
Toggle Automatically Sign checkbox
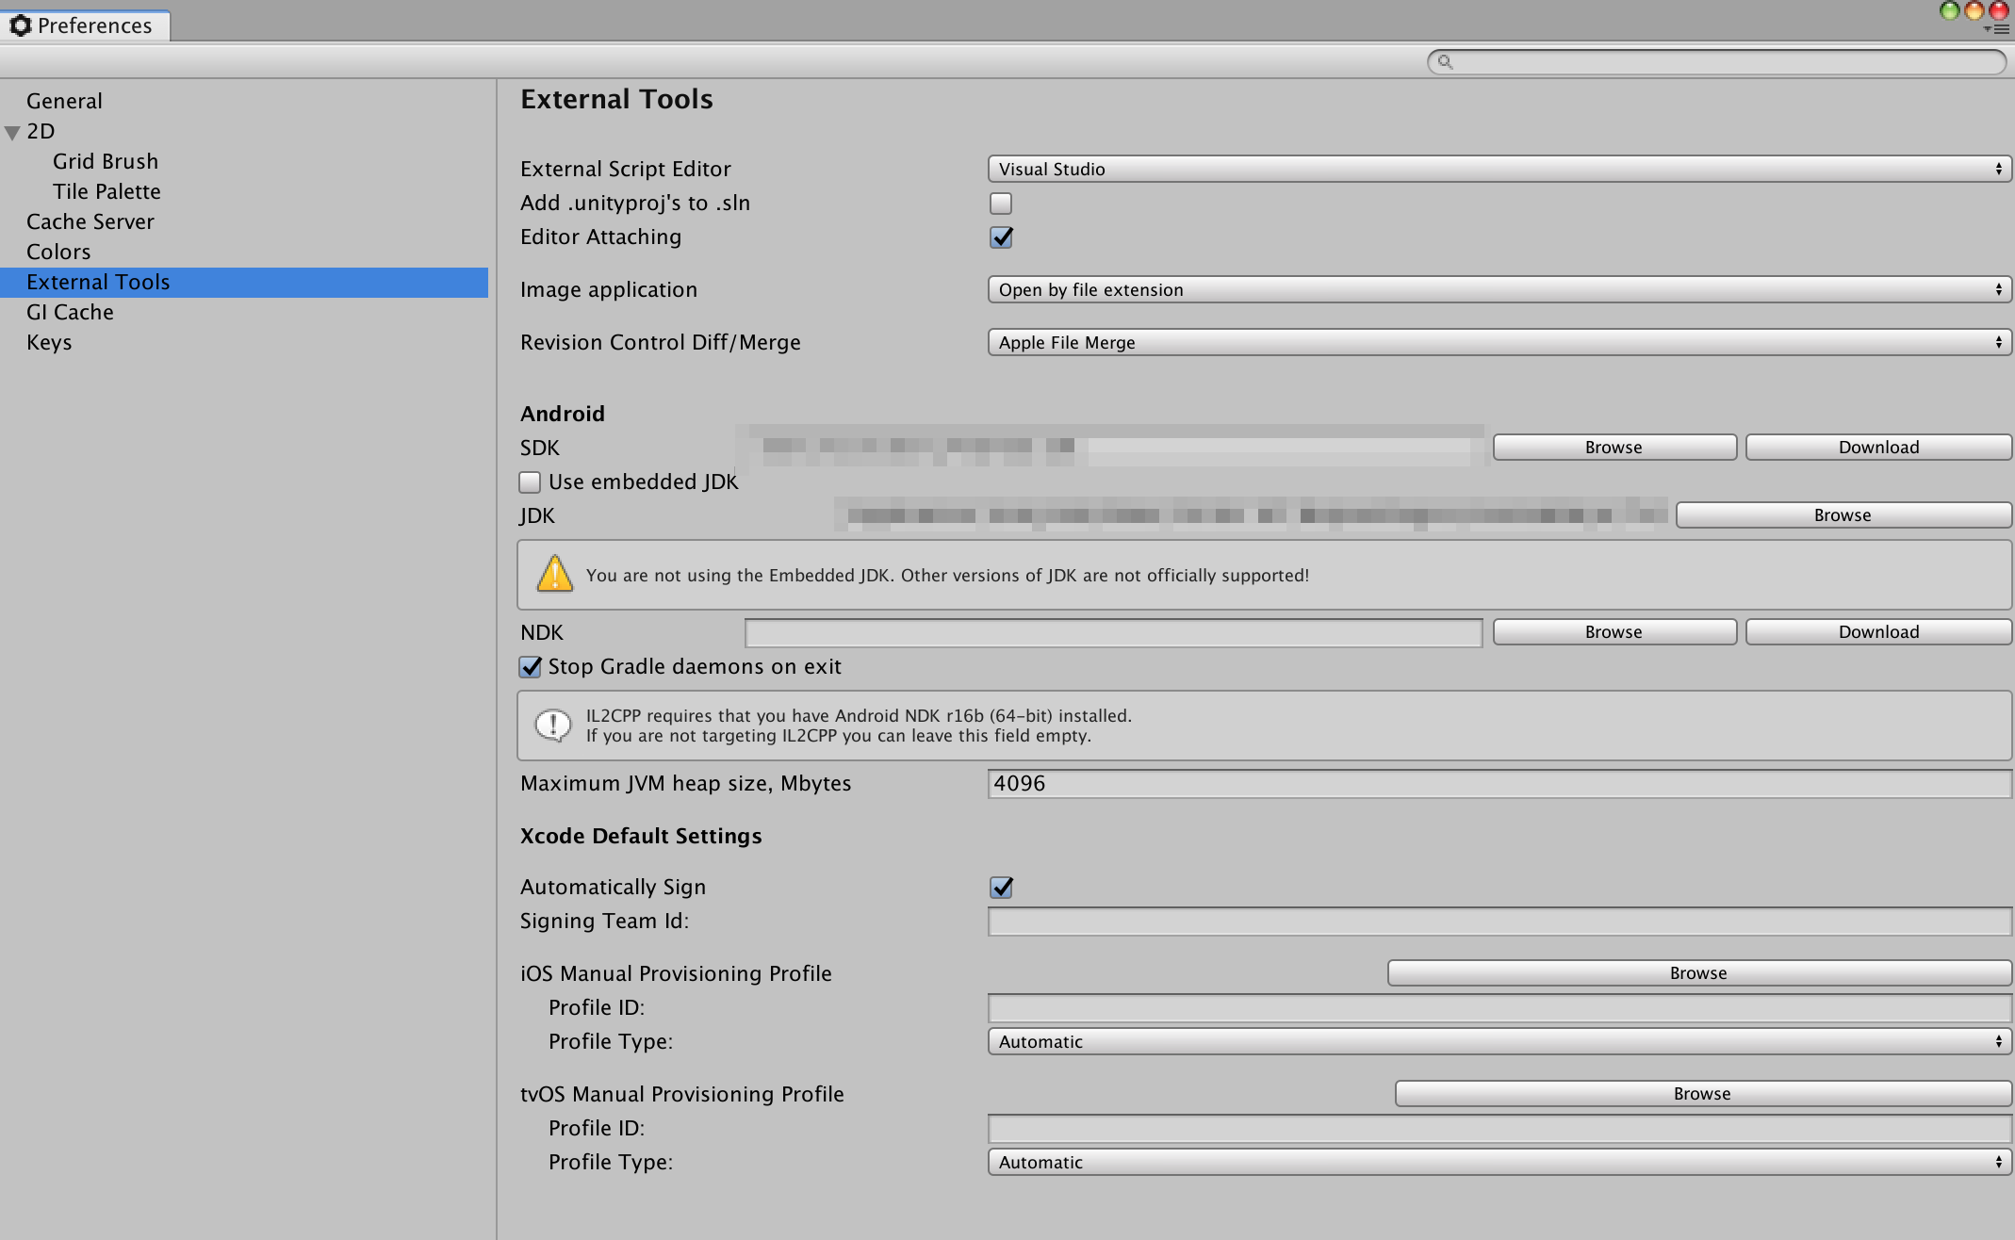[1000, 888]
